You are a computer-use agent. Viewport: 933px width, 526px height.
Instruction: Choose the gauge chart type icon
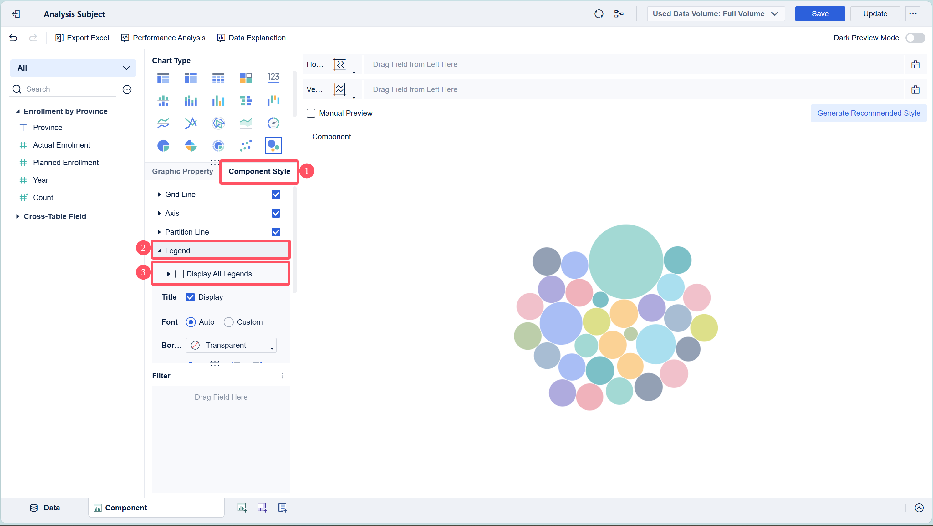(x=273, y=123)
